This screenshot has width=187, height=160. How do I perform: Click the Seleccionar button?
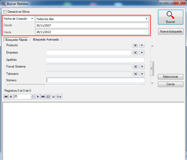[x=171, y=77]
